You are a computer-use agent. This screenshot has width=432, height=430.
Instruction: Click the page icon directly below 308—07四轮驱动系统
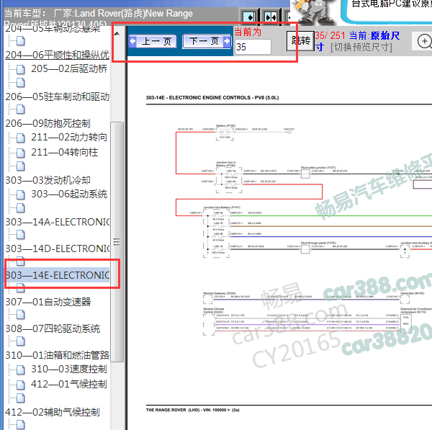(x=21, y=341)
